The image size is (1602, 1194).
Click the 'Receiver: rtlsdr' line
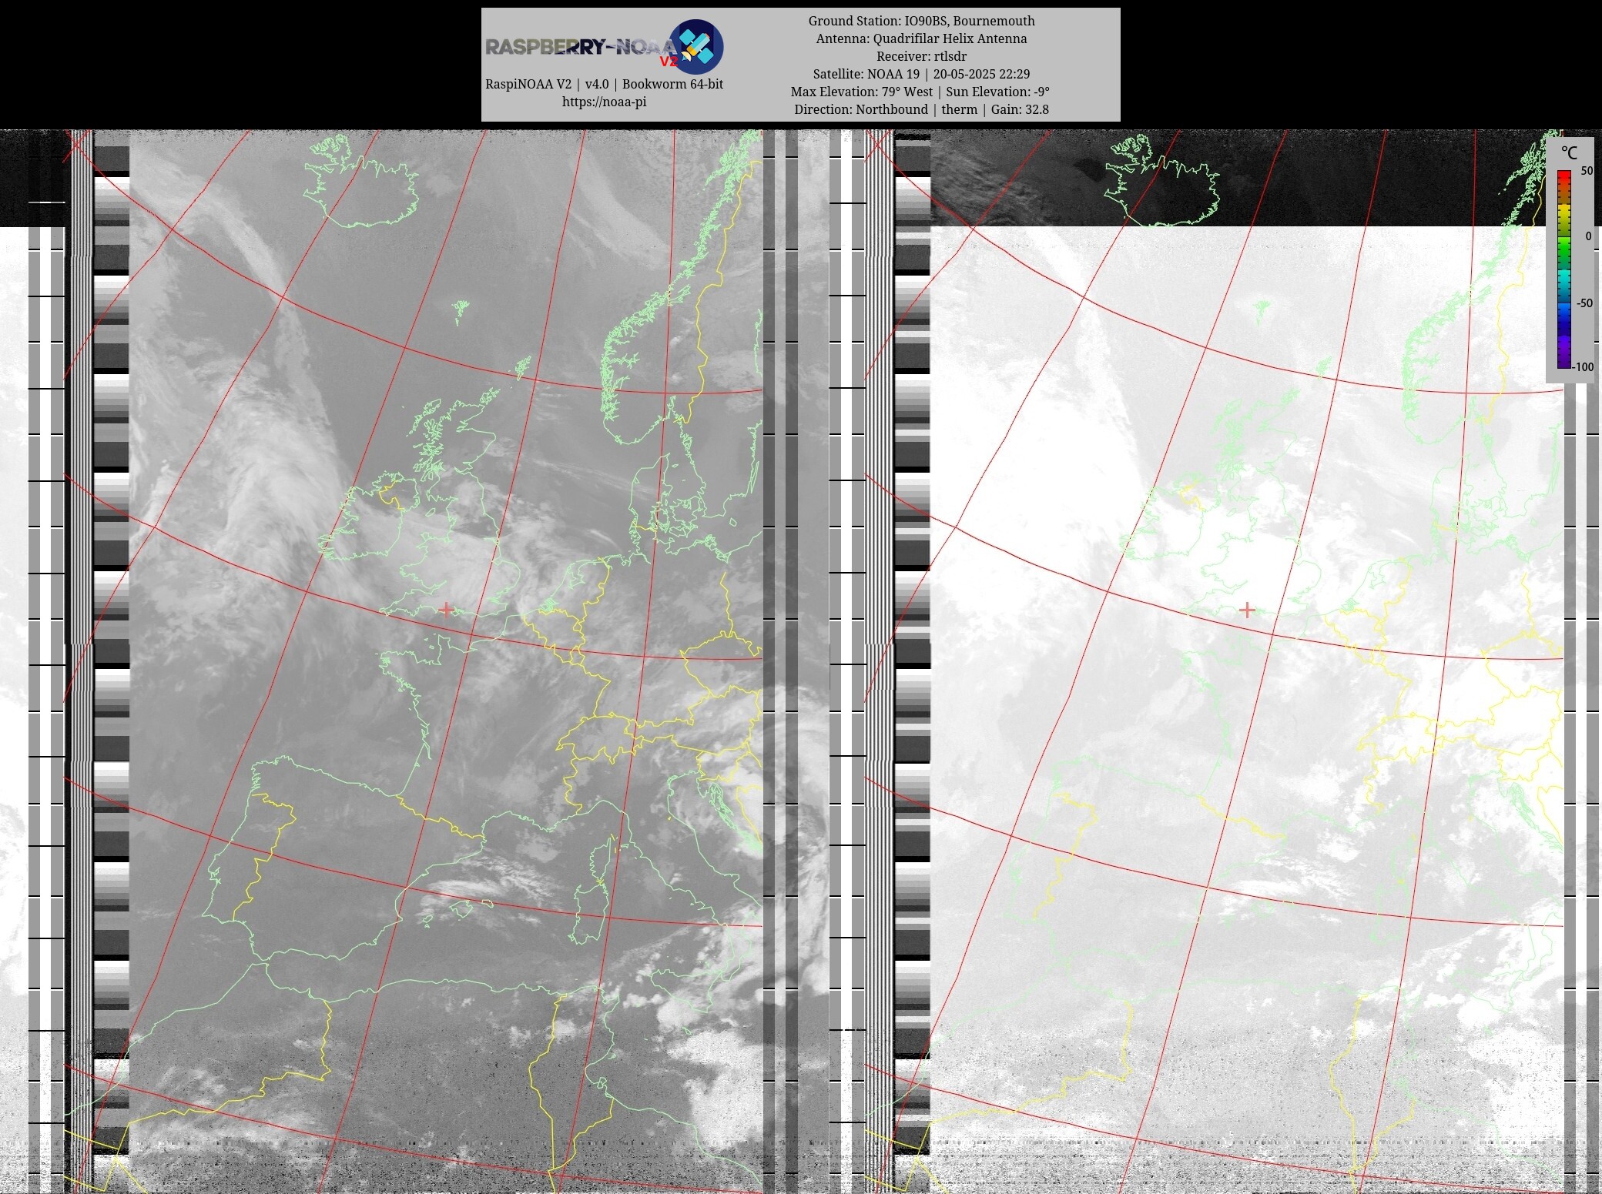[921, 56]
